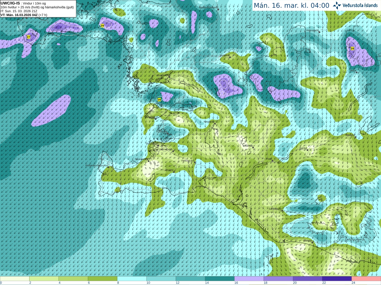Select the 6–8 m/s legend color
Screen dimensions: 381x285
[102, 279]
